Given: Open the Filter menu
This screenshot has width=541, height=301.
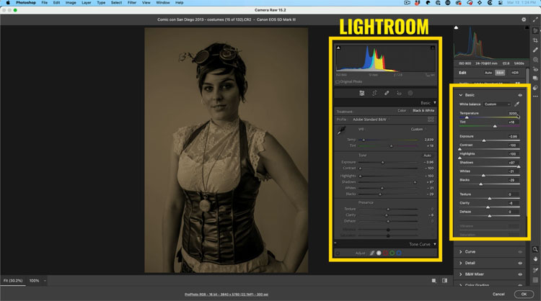Looking at the screenshot, I should click(132, 2).
